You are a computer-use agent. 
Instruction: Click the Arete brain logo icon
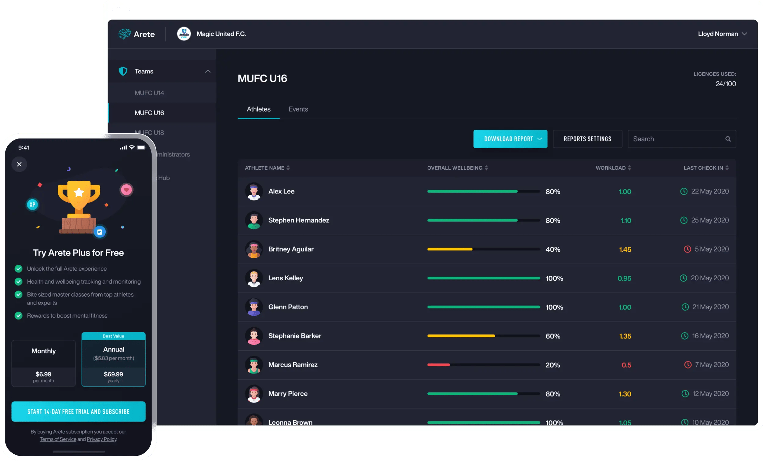[124, 34]
